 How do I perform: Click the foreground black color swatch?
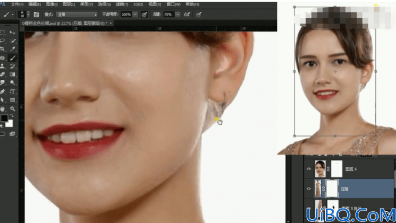coord(4,118)
